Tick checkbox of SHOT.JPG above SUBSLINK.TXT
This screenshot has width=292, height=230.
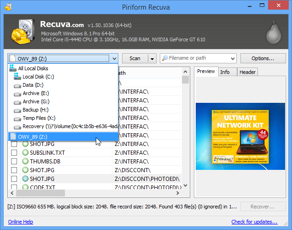tap(14, 144)
